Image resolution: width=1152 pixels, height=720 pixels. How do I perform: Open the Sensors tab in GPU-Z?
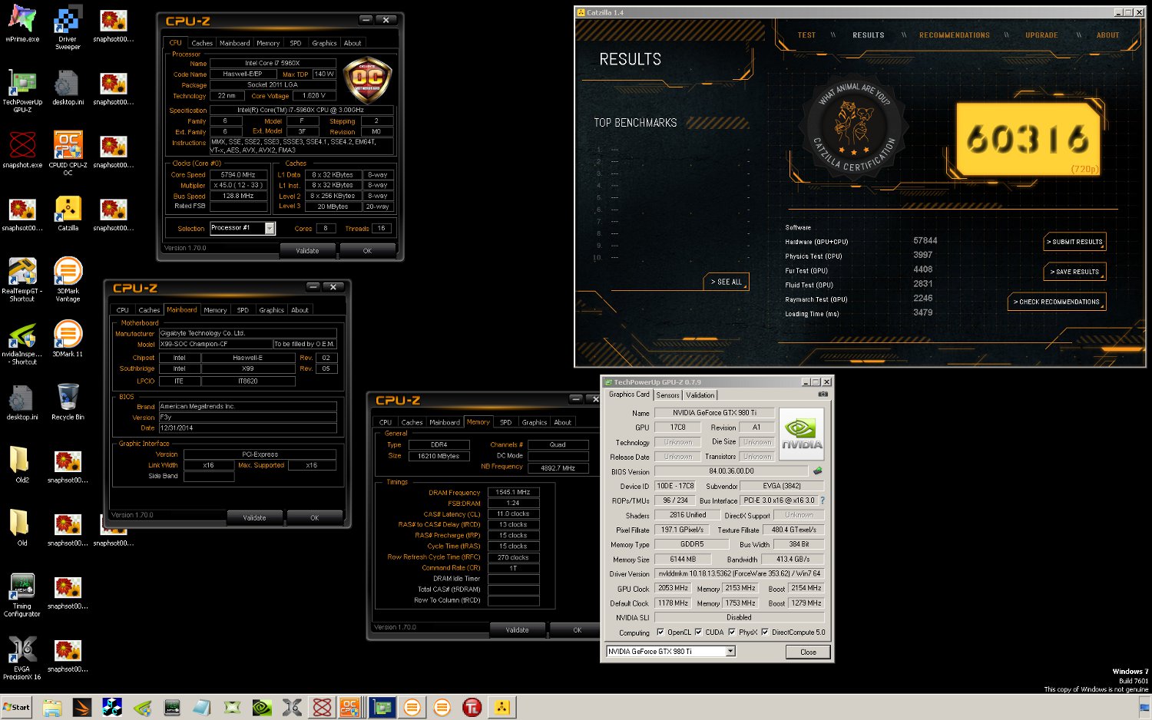click(668, 395)
